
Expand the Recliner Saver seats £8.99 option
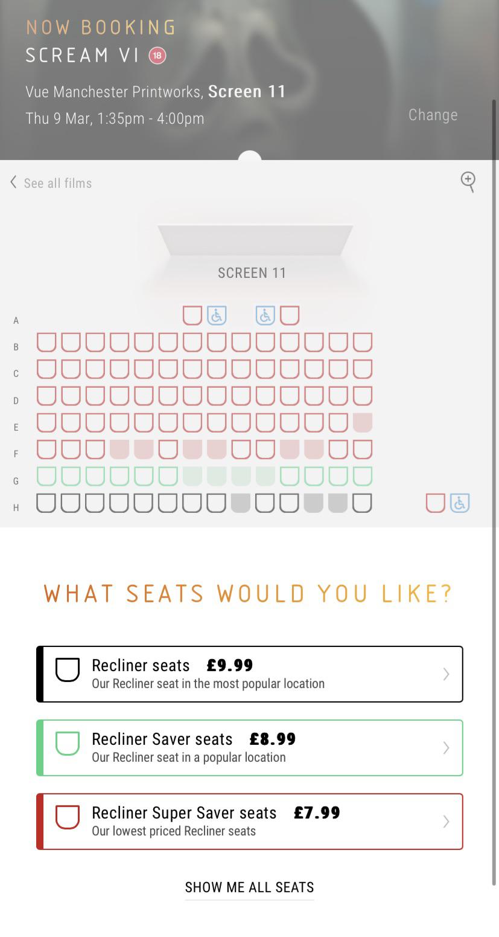tap(249, 747)
